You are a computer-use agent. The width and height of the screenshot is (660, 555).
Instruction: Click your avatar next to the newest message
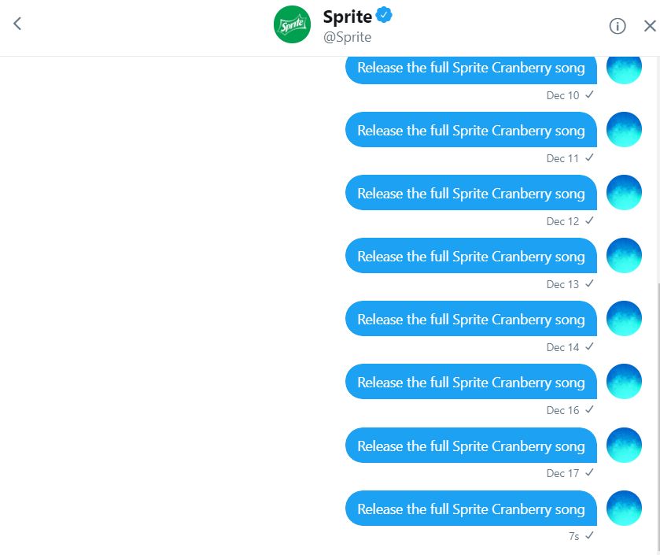[624, 508]
